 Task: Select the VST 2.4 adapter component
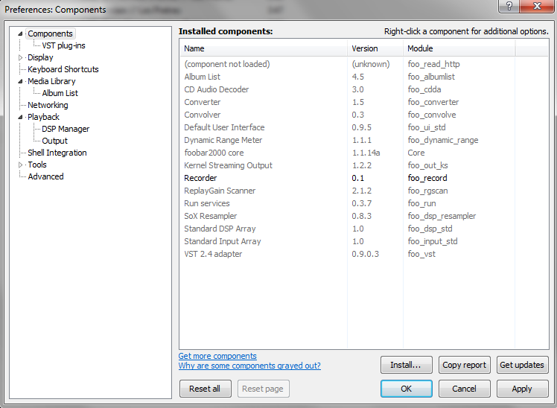click(x=363, y=254)
